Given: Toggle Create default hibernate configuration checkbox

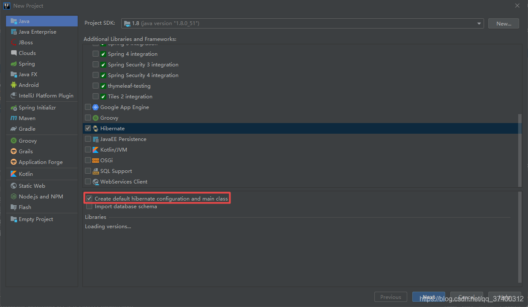Looking at the screenshot, I should pyautogui.click(x=89, y=198).
